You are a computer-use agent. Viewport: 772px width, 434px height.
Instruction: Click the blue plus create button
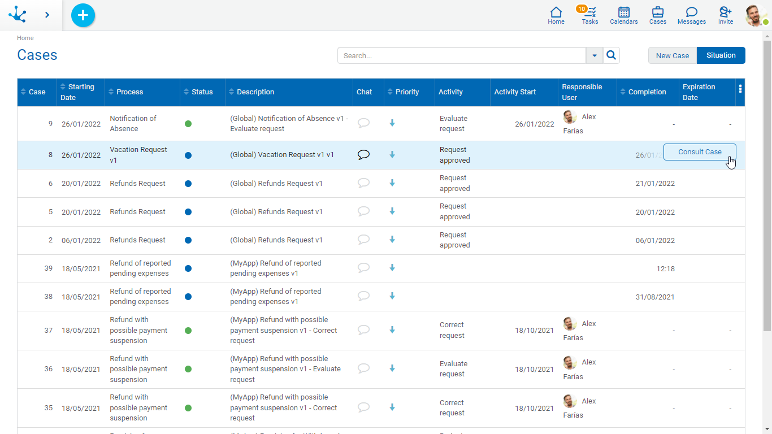[x=83, y=15]
